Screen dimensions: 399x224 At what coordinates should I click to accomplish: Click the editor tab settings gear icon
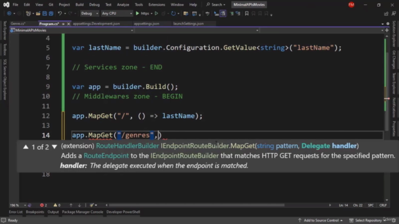pyautogui.click(x=388, y=24)
